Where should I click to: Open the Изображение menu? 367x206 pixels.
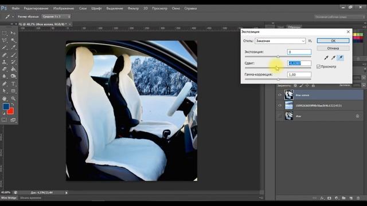[64, 8]
